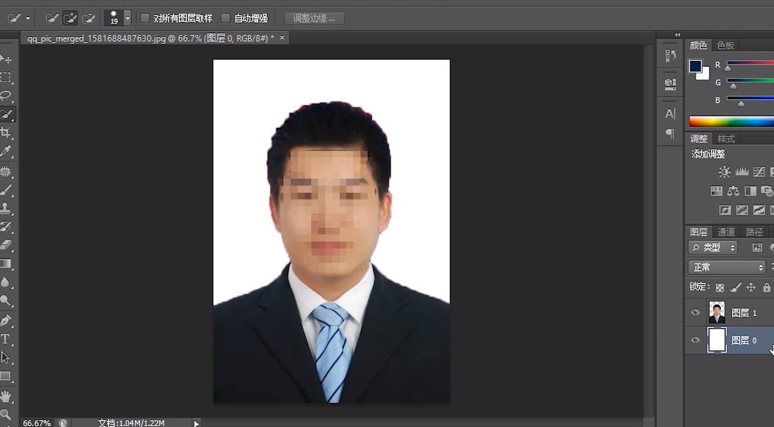Add Black & White adjustment

750,191
